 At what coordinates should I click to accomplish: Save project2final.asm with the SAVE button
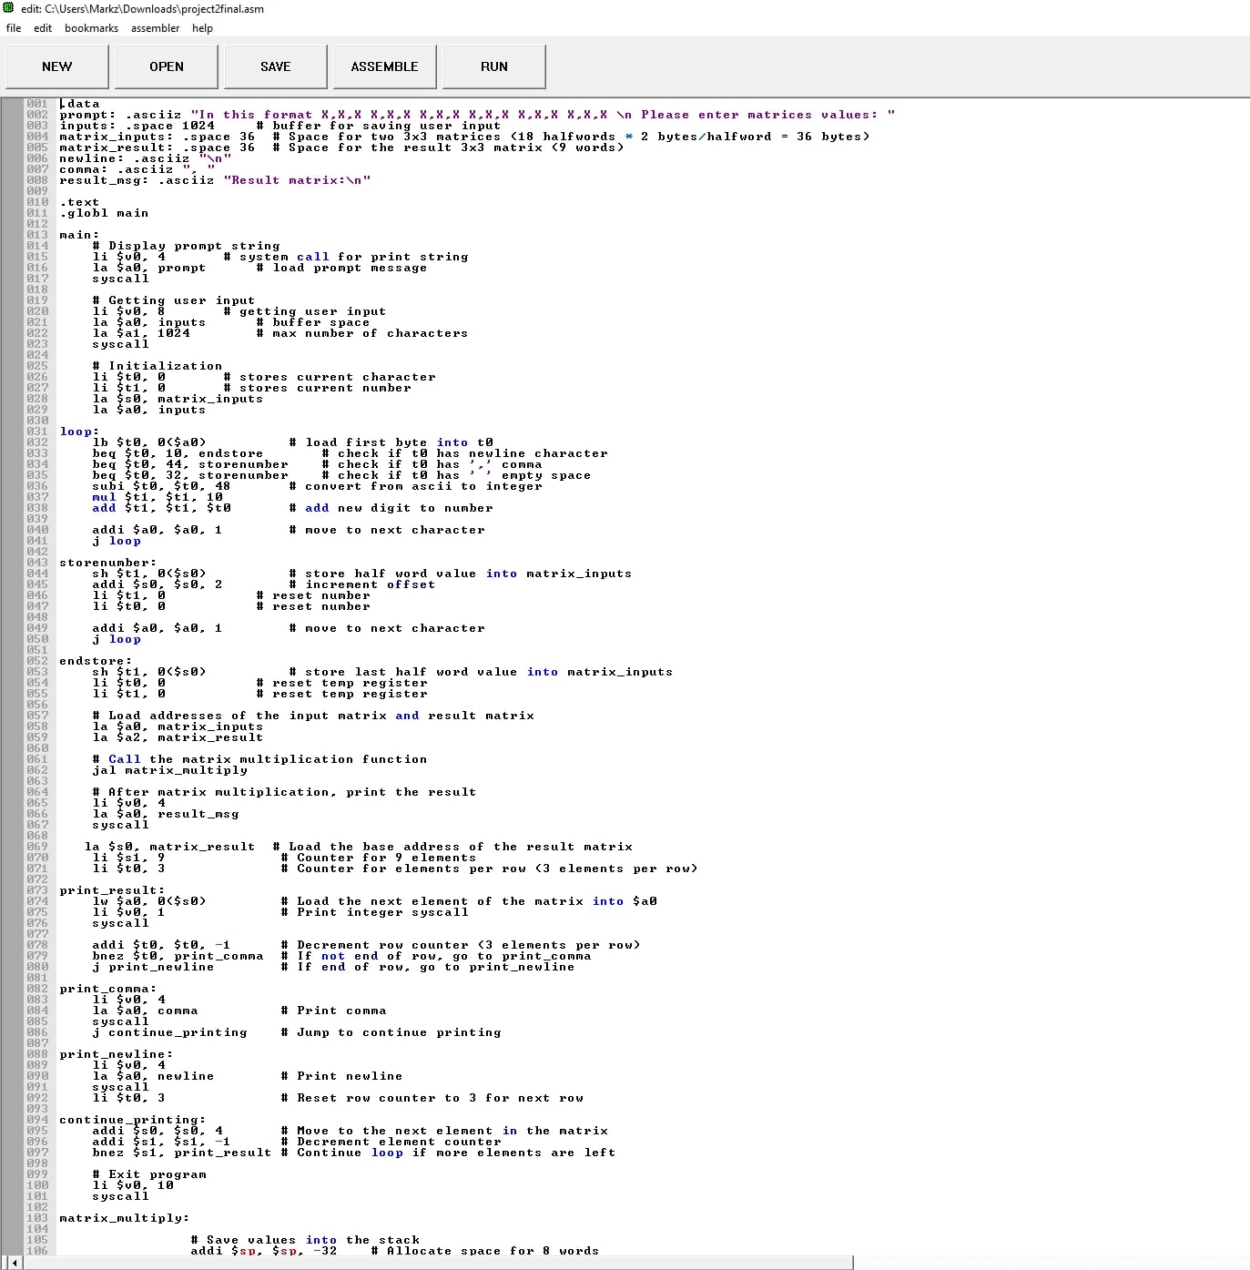(x=275, y=66)
